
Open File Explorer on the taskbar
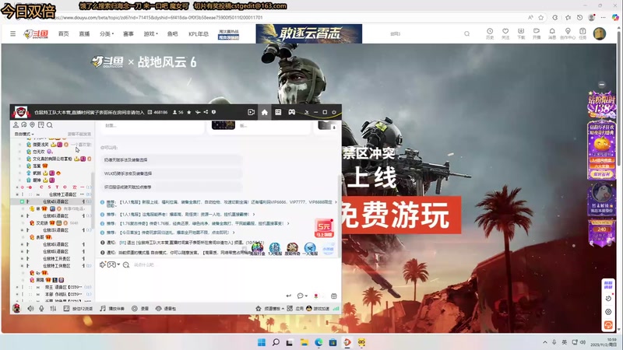tap(304, 342)
